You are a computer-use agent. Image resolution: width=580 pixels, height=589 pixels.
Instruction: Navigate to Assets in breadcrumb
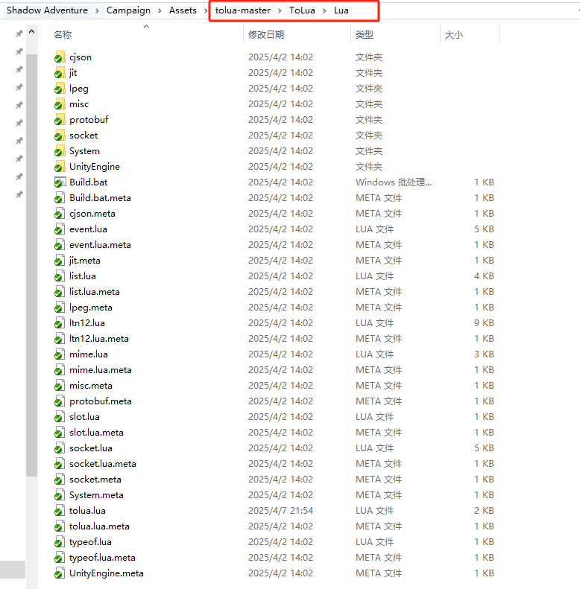point(183,10)
